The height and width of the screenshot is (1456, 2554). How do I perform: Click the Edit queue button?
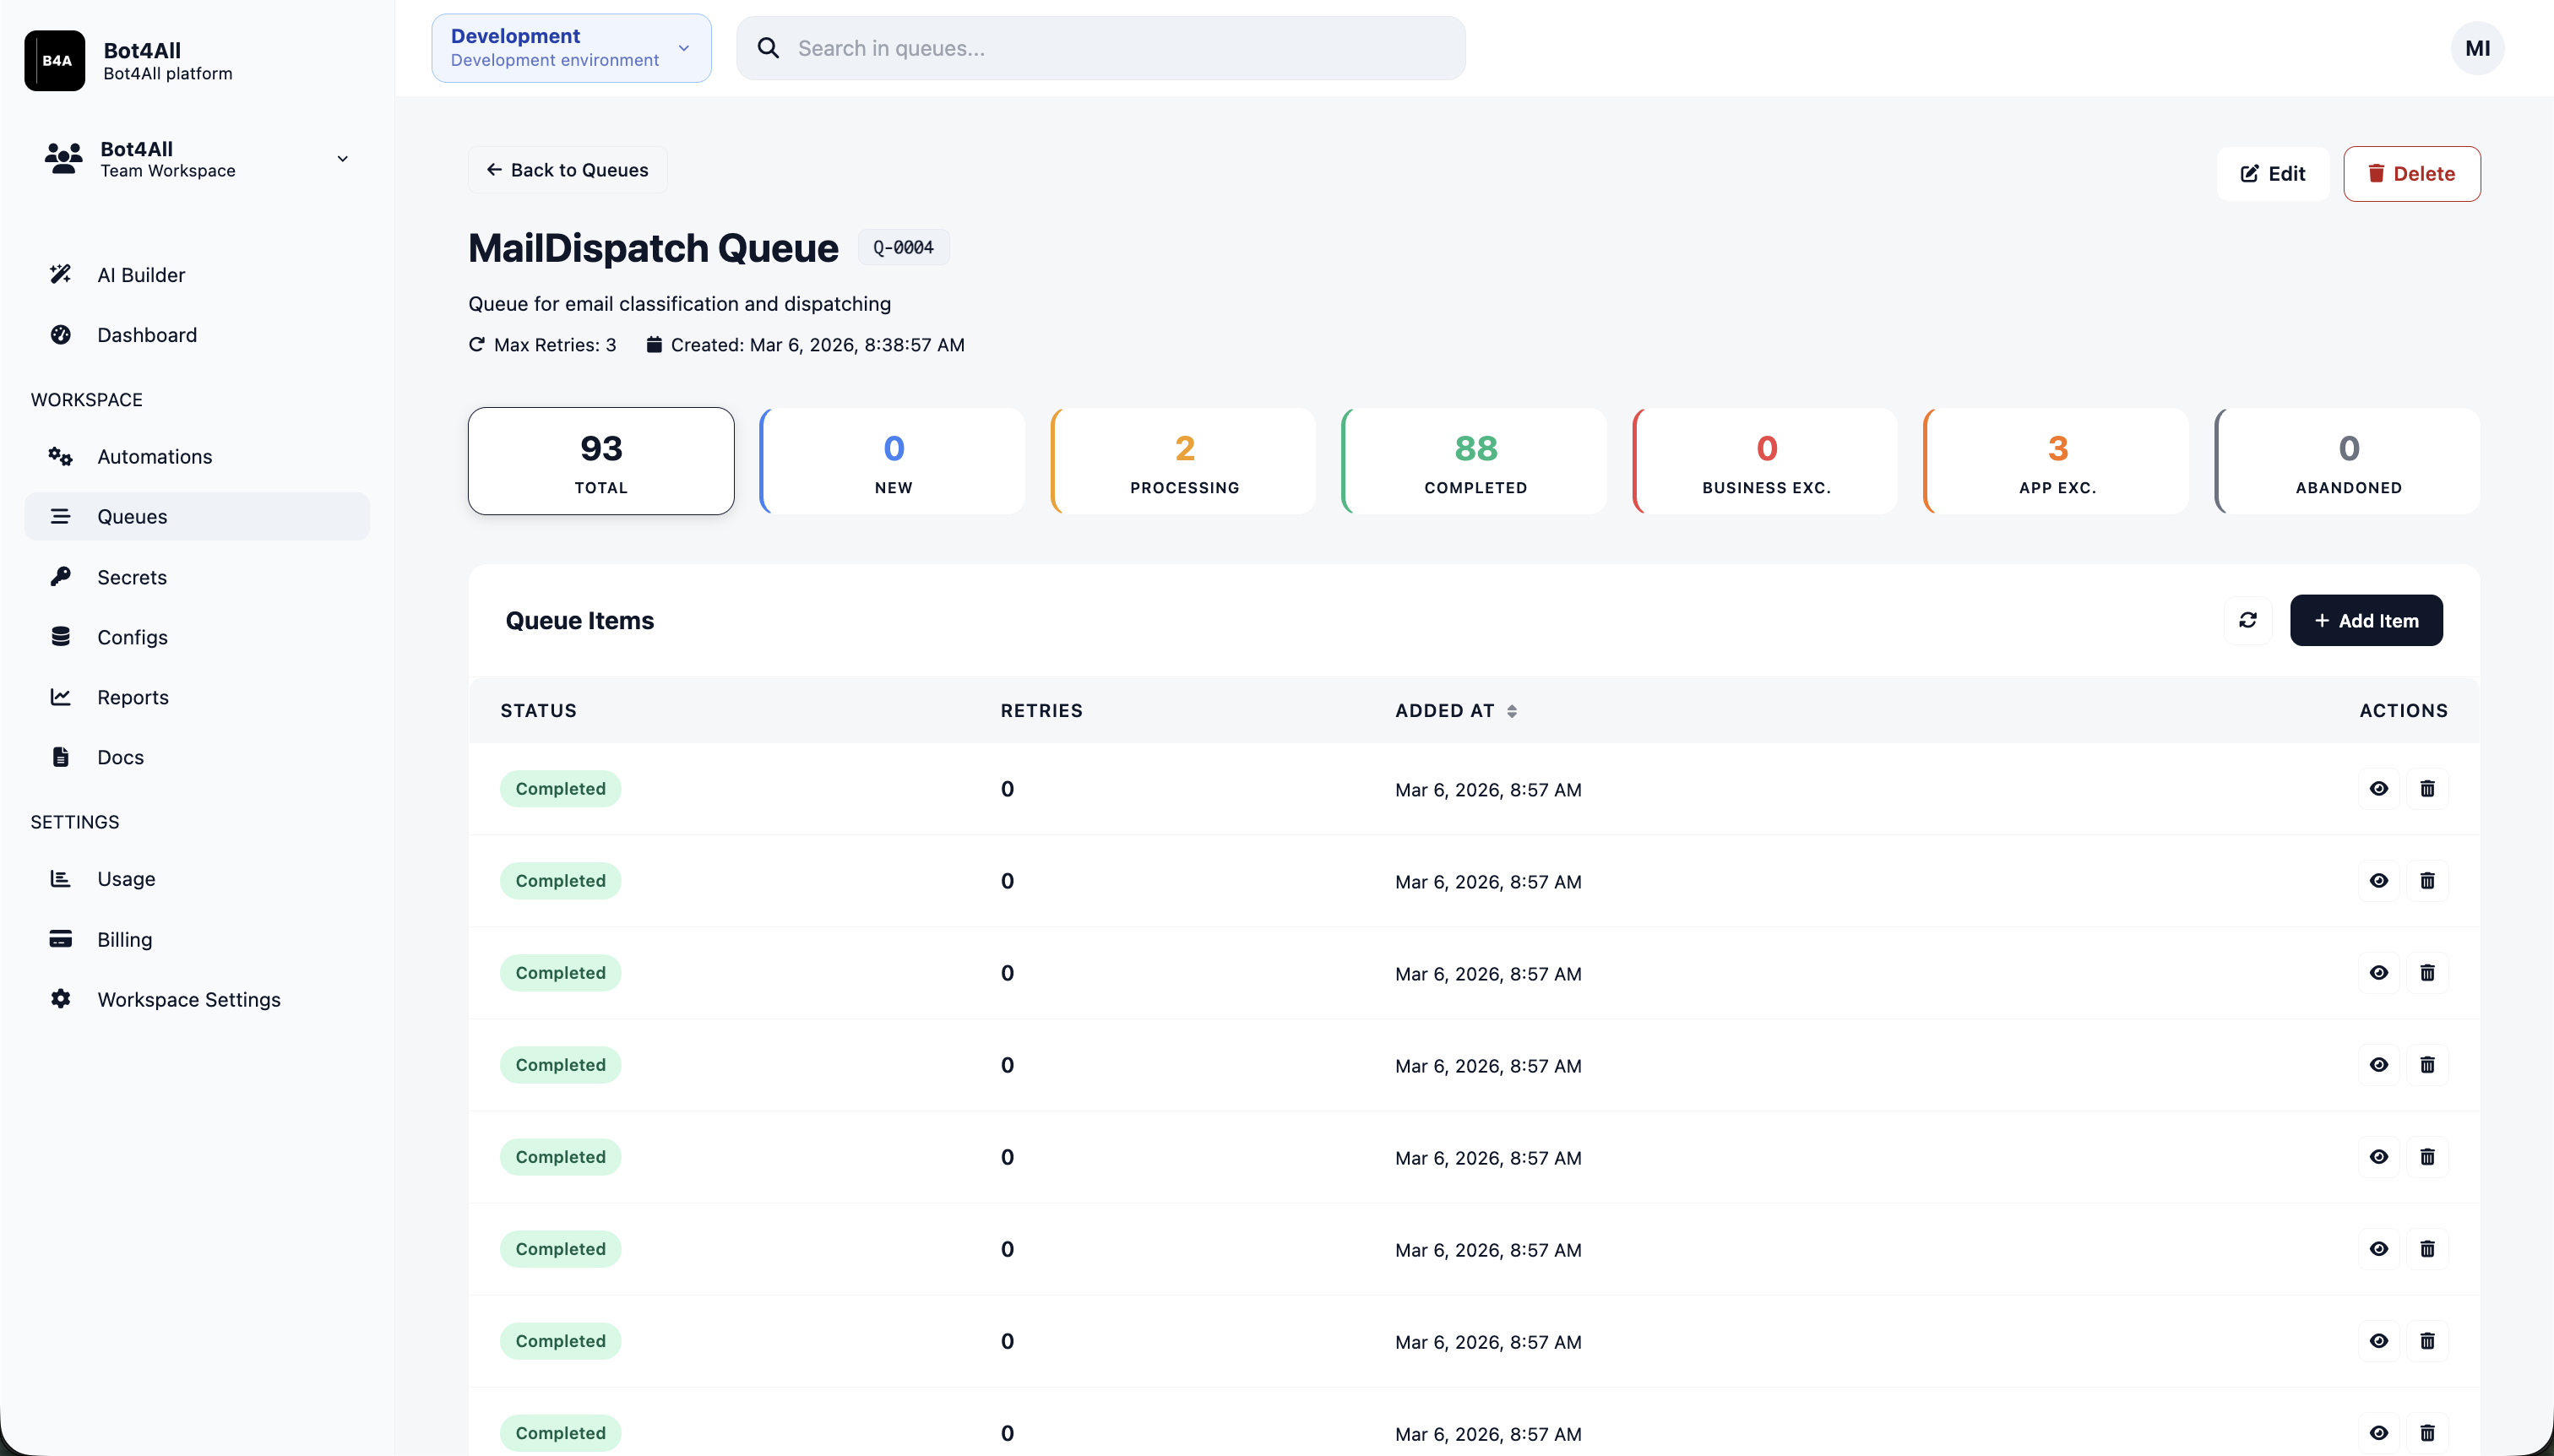coord(2272,173)
